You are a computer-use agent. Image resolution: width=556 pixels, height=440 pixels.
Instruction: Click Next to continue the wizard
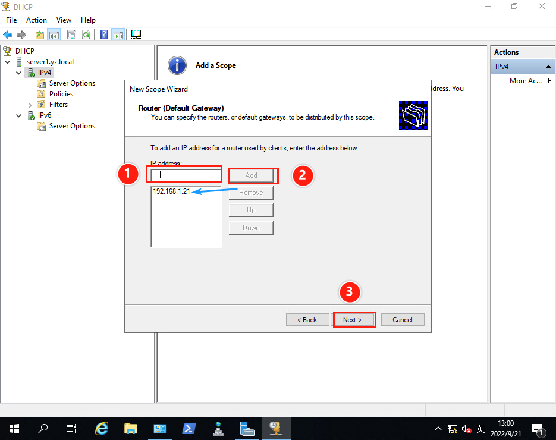(x=353, y=320)
